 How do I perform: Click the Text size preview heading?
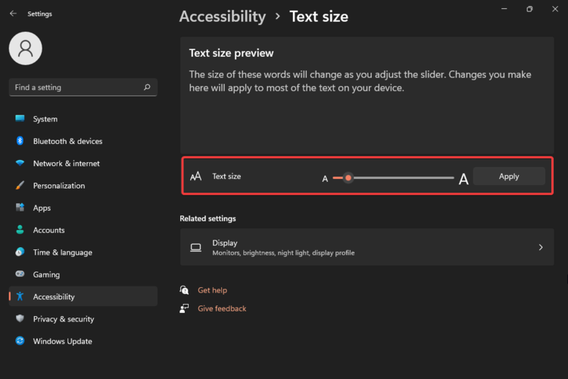231,53
